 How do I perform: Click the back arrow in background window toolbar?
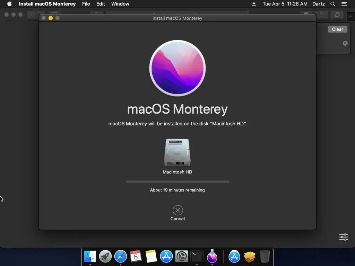point(31,15)
